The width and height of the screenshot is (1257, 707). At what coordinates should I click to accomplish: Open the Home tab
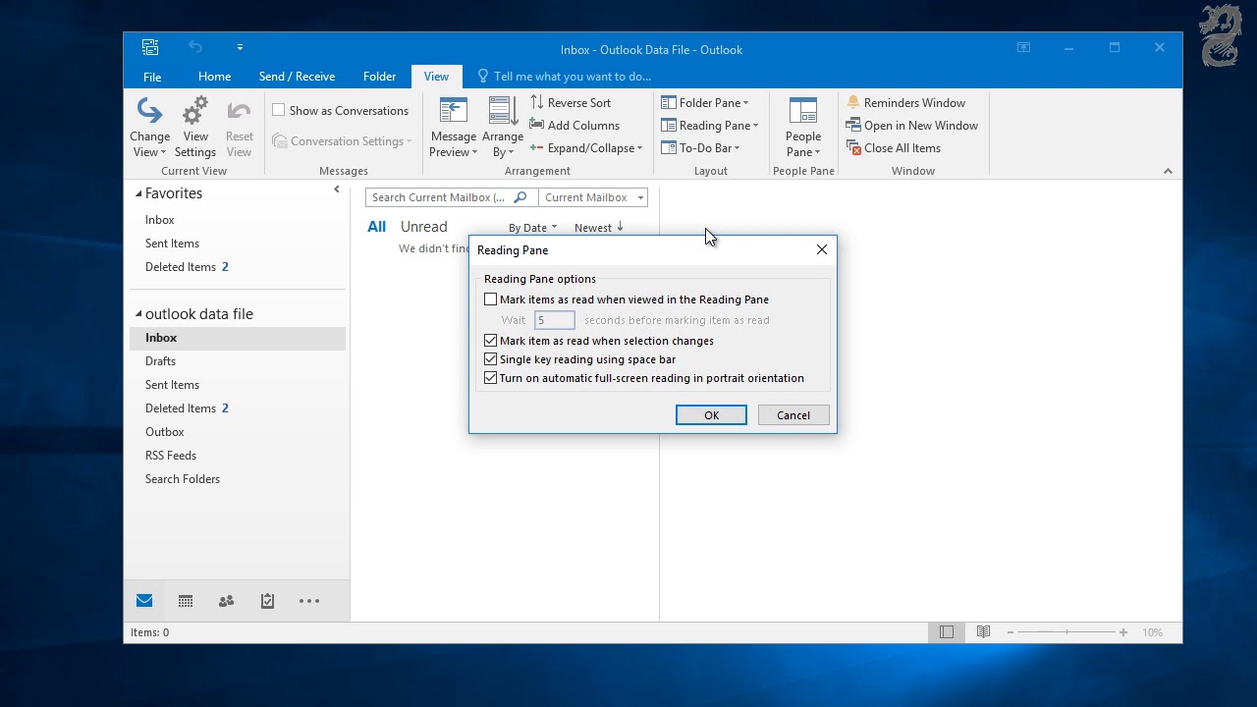pos(214,77)
